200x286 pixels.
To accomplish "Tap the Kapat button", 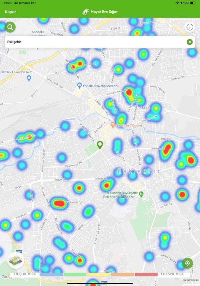I will [x=10, y=12].
